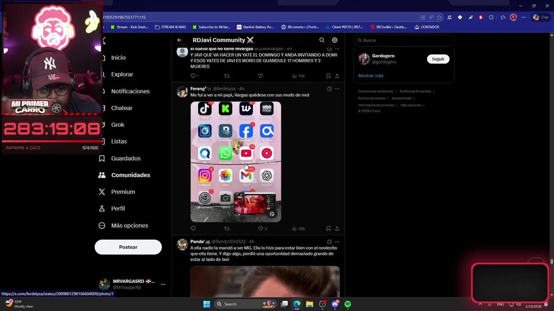Screen dimensions: 554x311
Task: Open Condiciones de Servicio link
Action: [x=375, y=92]
